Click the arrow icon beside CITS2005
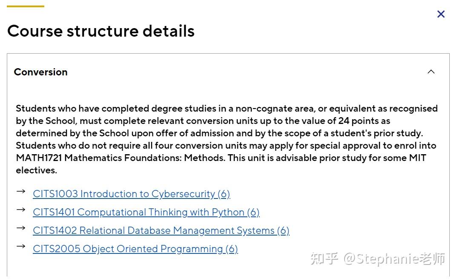 pos(20,246)
